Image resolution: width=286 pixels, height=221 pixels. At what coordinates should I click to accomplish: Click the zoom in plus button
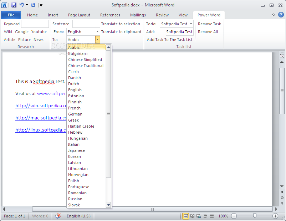click(275, 216)
